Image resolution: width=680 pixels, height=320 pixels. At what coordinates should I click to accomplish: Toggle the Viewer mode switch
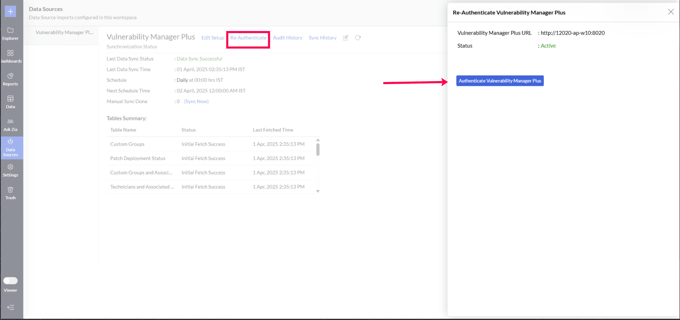[x=10, y=281]
